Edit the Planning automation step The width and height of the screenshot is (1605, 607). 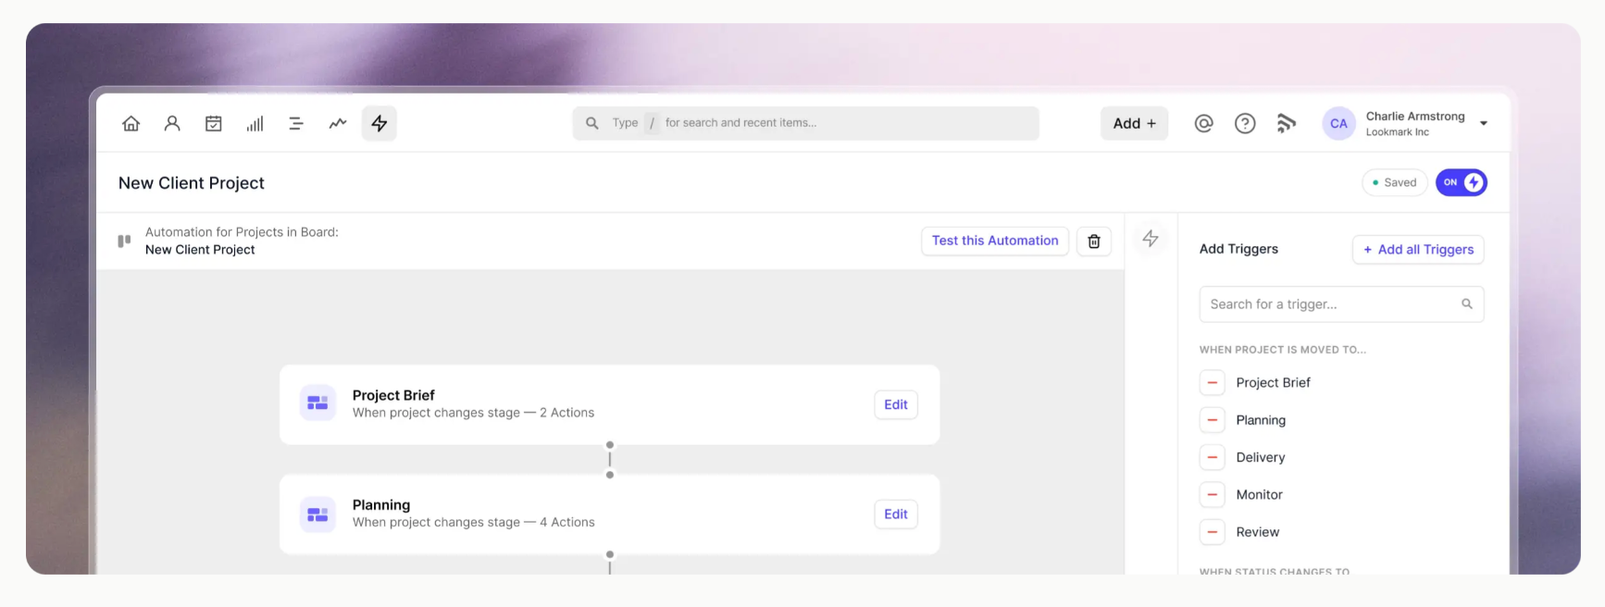tap(896, 514)
